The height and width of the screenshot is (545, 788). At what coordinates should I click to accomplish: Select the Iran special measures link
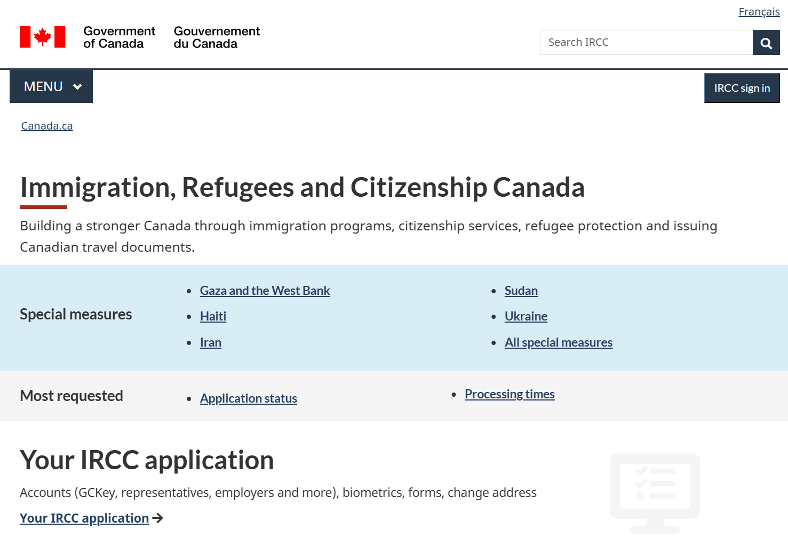[x=210, y=342]
